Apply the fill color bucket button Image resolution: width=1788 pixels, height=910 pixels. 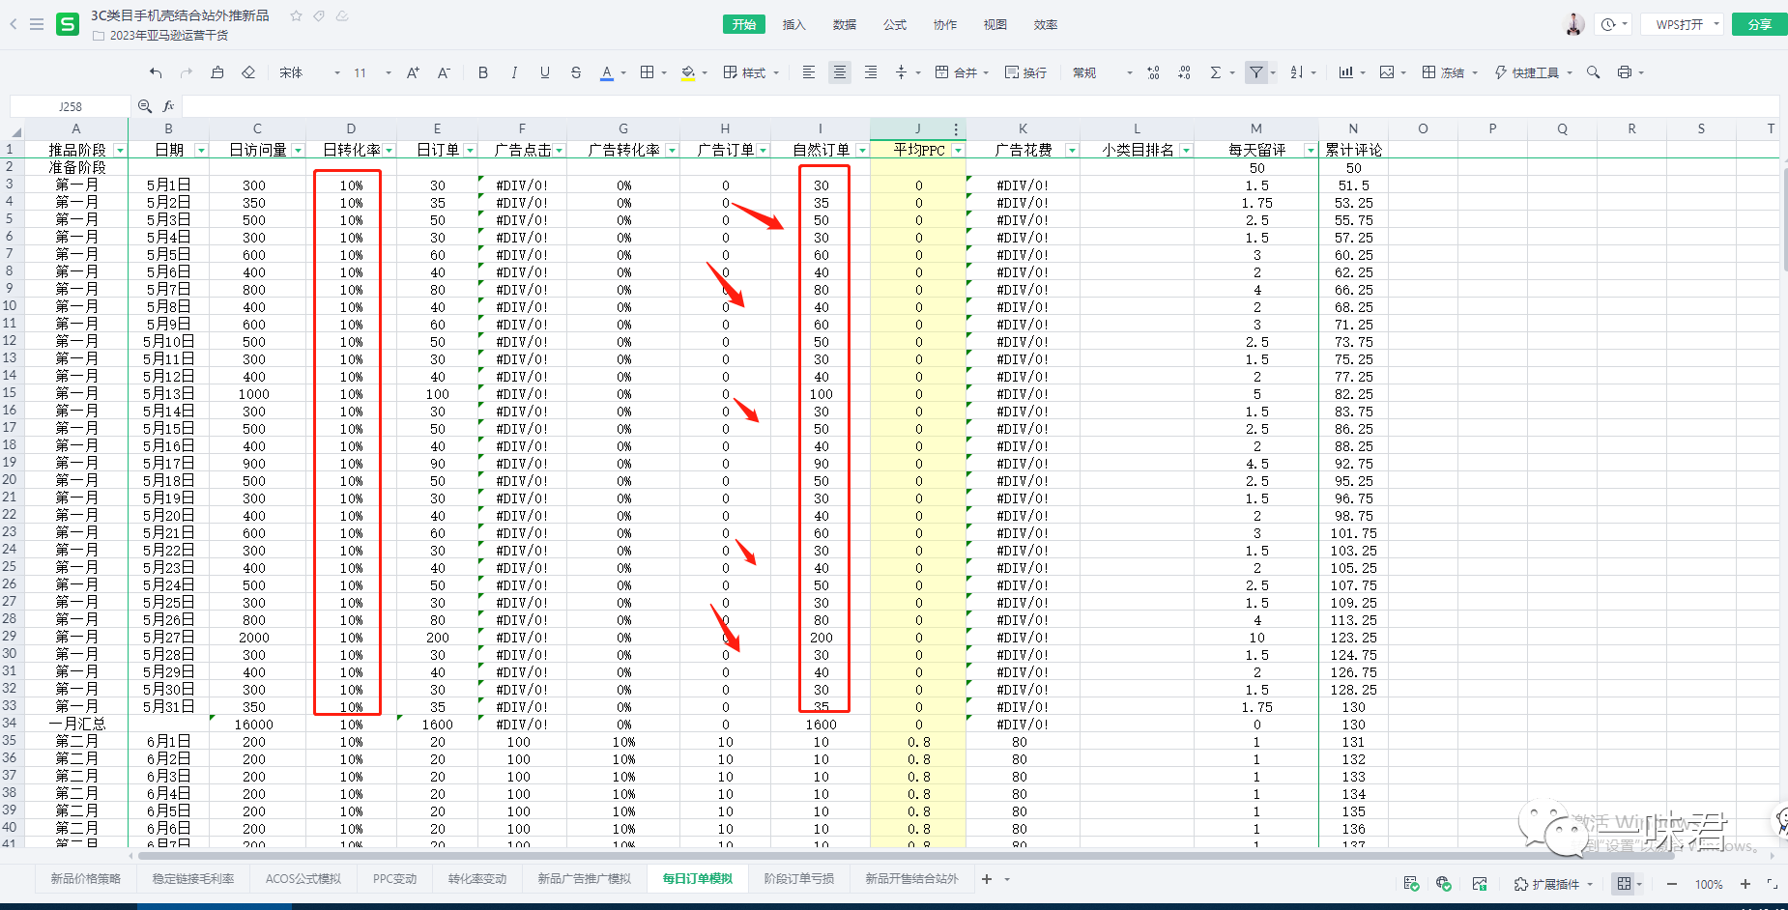[688, 72]
